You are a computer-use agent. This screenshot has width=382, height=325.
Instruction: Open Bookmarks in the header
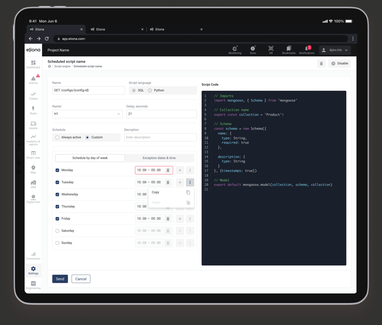(289, 50)
